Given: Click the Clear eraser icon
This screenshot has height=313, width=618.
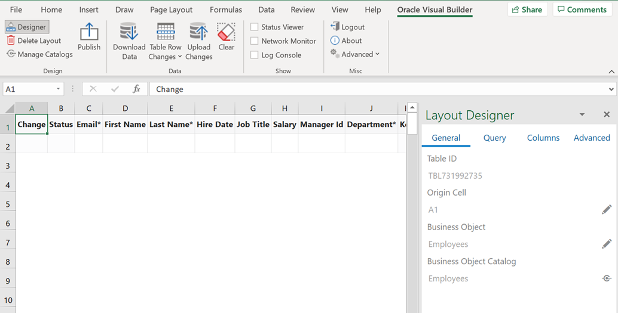Looking at the screenshot, I should point(227,32).
